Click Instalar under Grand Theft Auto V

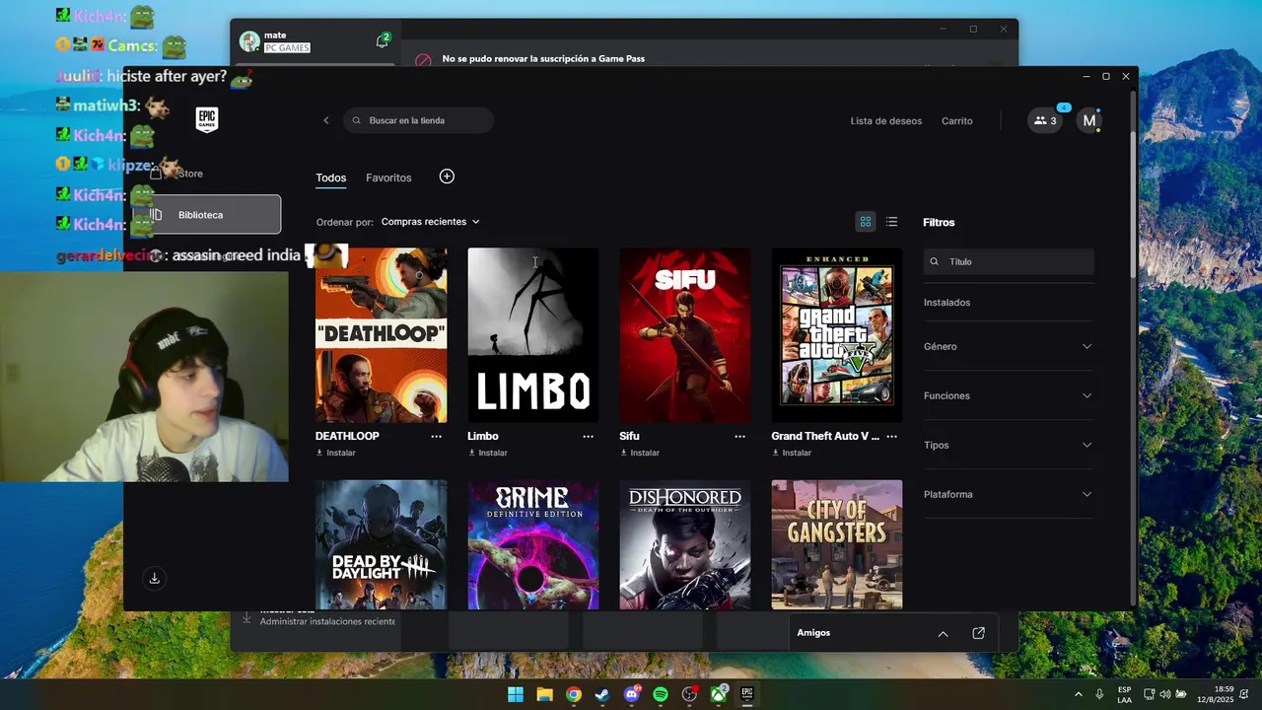[x=792, y=453]
